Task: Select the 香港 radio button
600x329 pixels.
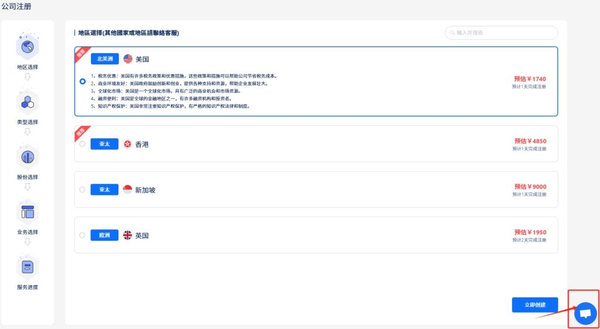Action: (82, 144)
